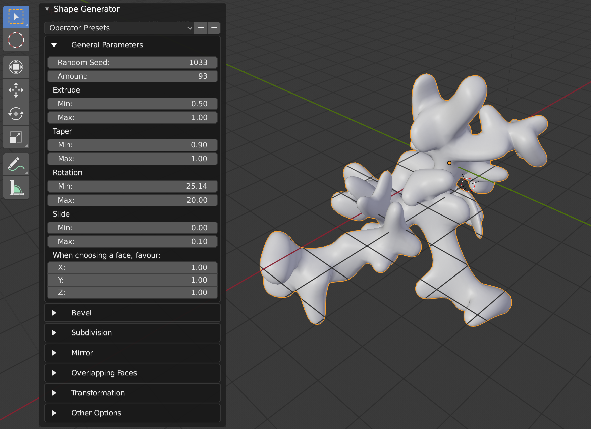This screenshot has width=591, height=429.
Task: Add a new operator preset
Action: pos(201,28)
